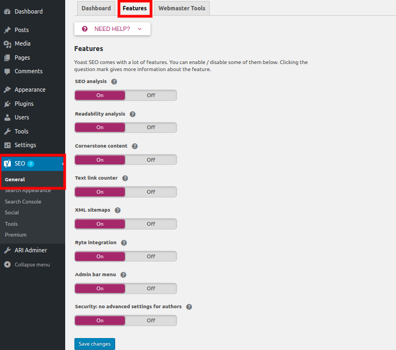Open help for Text link counter
This screenshot has width=396, height=350.
click(125, 178)
